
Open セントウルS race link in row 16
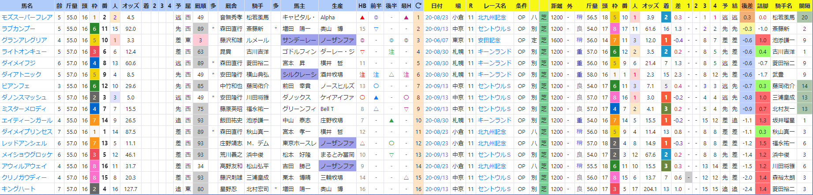point(494,189)
